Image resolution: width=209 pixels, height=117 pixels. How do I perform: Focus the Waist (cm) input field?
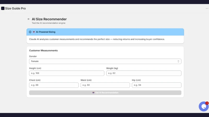[x=105, y=85]
